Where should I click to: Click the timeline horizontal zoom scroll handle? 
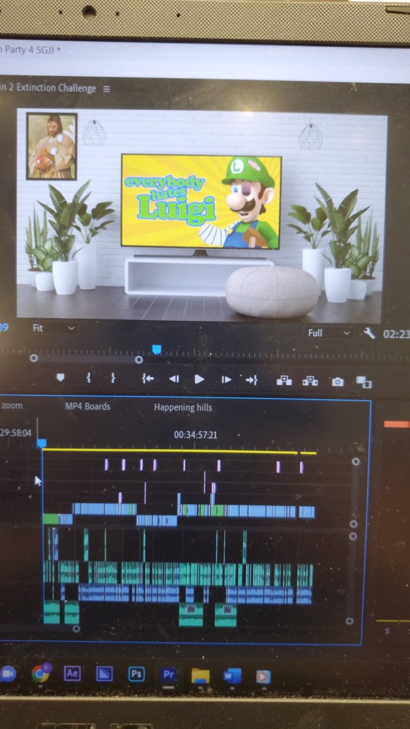(x=76, y=628)
